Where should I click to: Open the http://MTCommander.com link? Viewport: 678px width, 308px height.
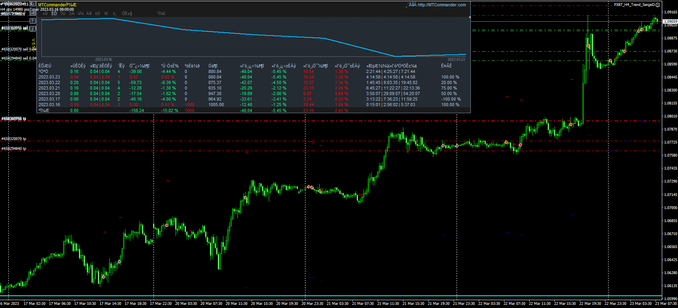coord(442,5)
